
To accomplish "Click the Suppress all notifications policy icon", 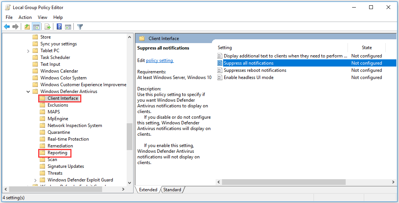I will coord(220,63).
